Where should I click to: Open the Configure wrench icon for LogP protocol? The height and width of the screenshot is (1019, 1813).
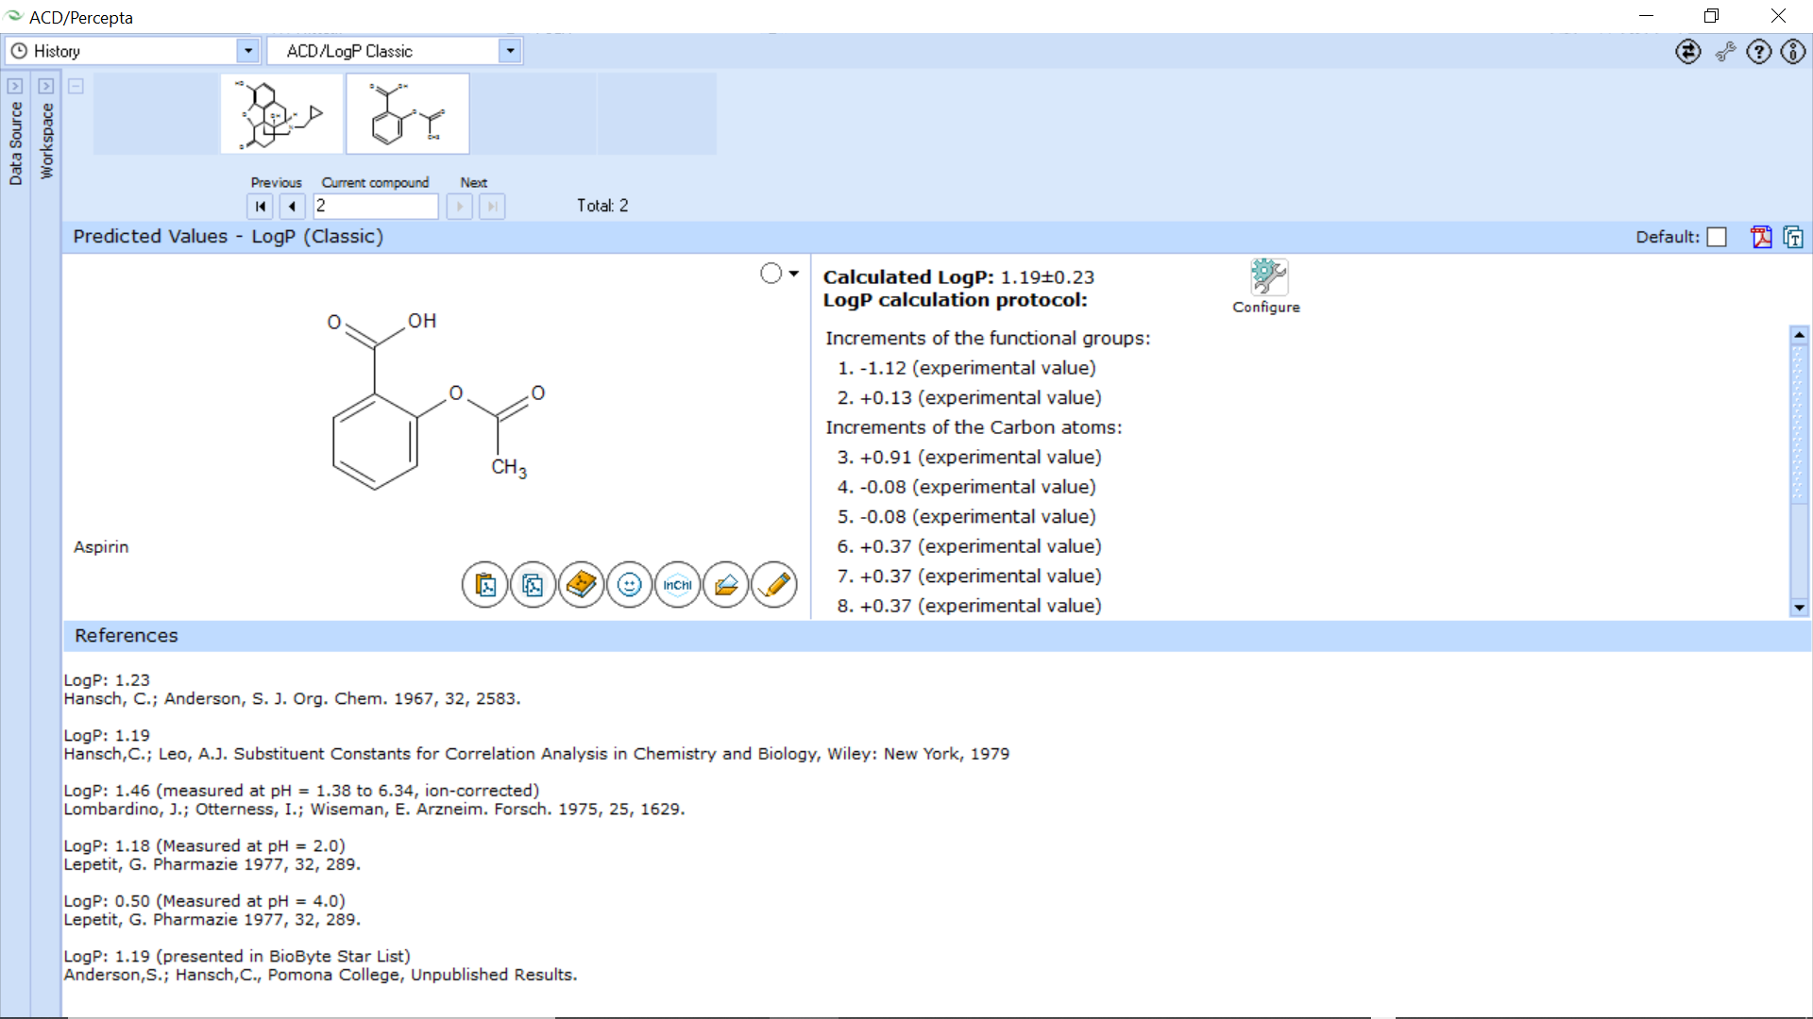pyautogui.click(x=1266, y=275)
